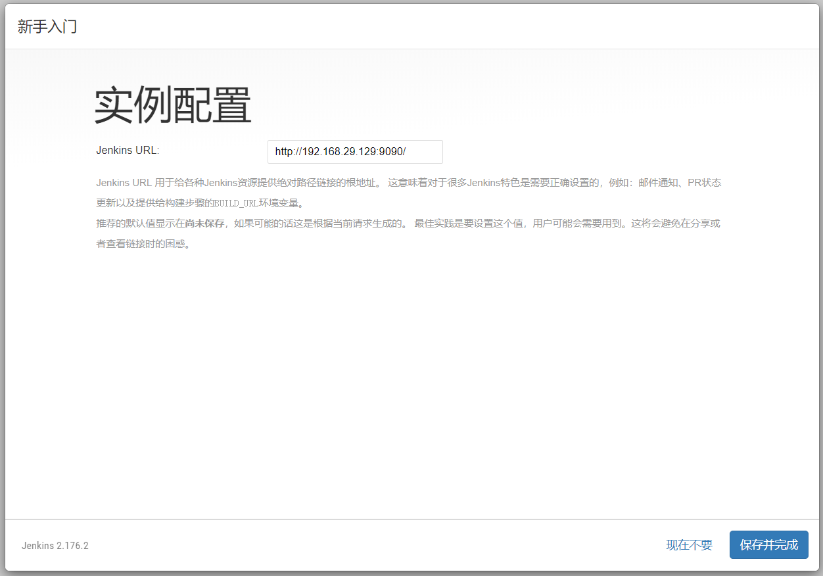Click the Jenkins URL input field
Viewport: 823px width, 576px height.
pyautogui.click(x=354, y=152)
